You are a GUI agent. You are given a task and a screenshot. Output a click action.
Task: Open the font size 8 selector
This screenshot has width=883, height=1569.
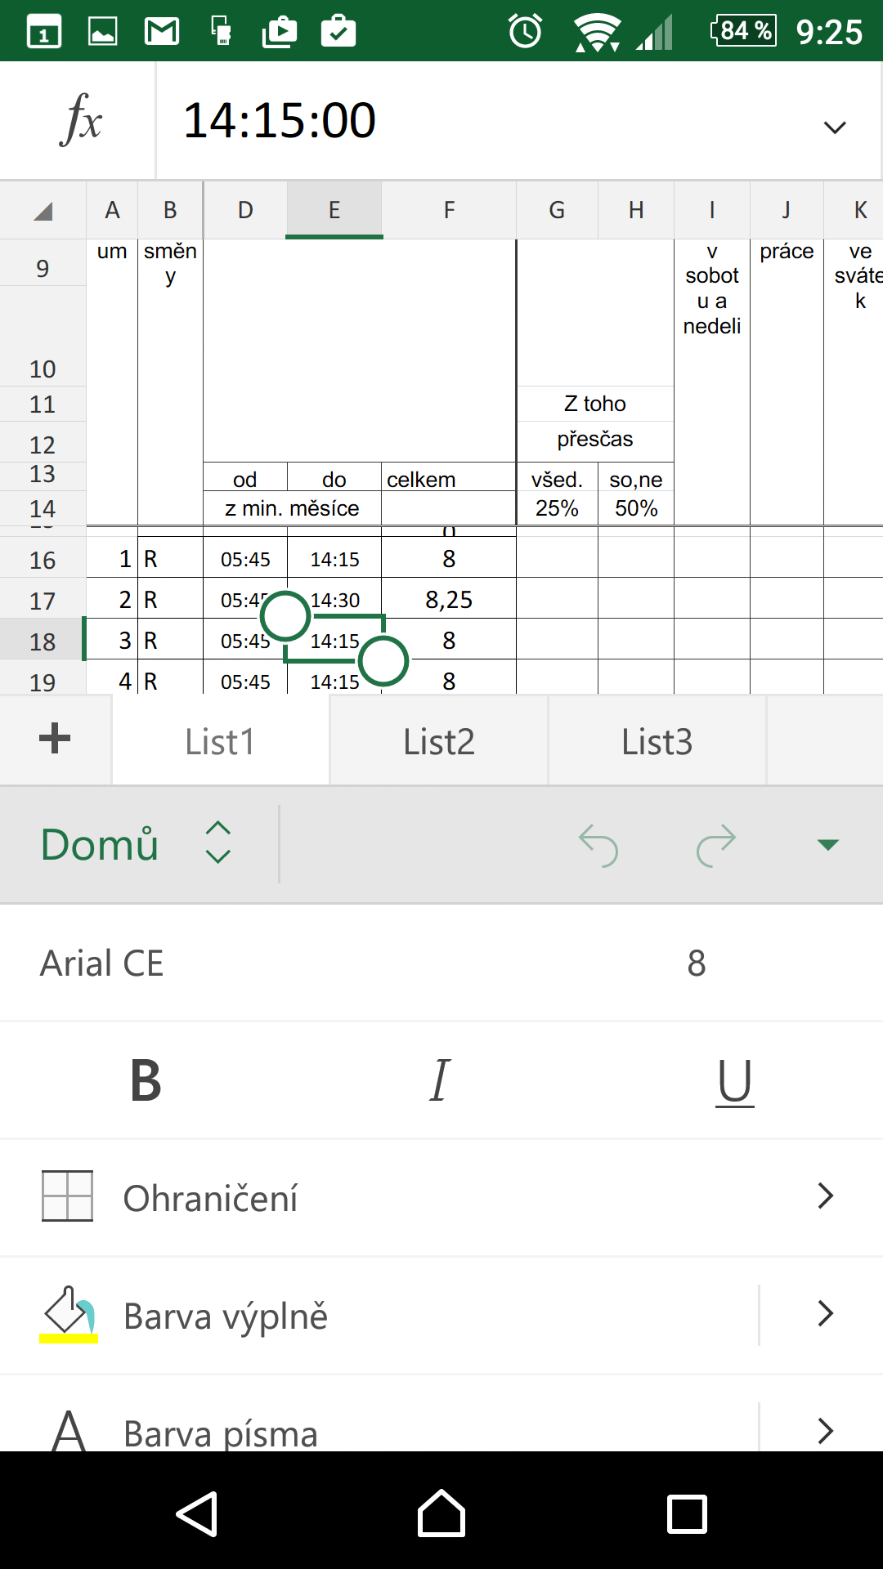pos(697,963)
